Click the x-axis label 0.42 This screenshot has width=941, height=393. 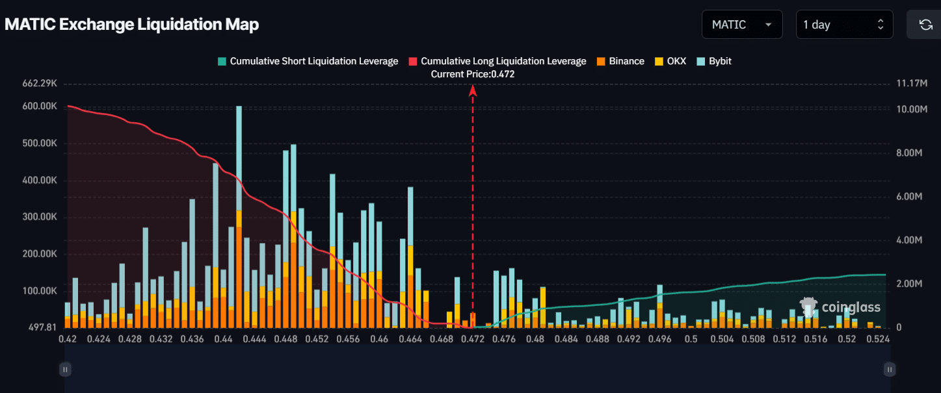(68, 338)
